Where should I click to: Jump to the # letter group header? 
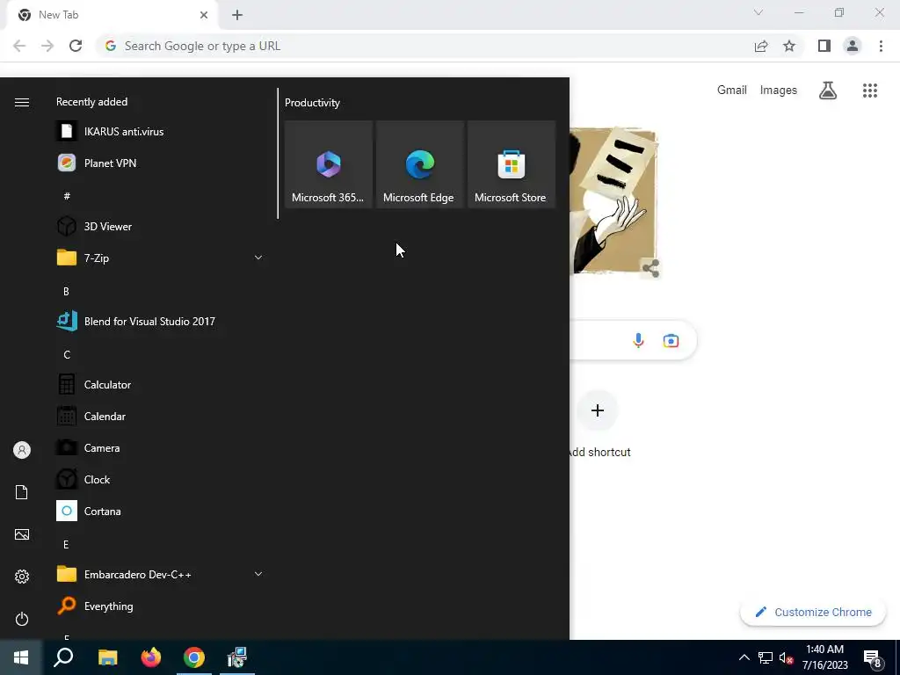[x=67, y=196]
